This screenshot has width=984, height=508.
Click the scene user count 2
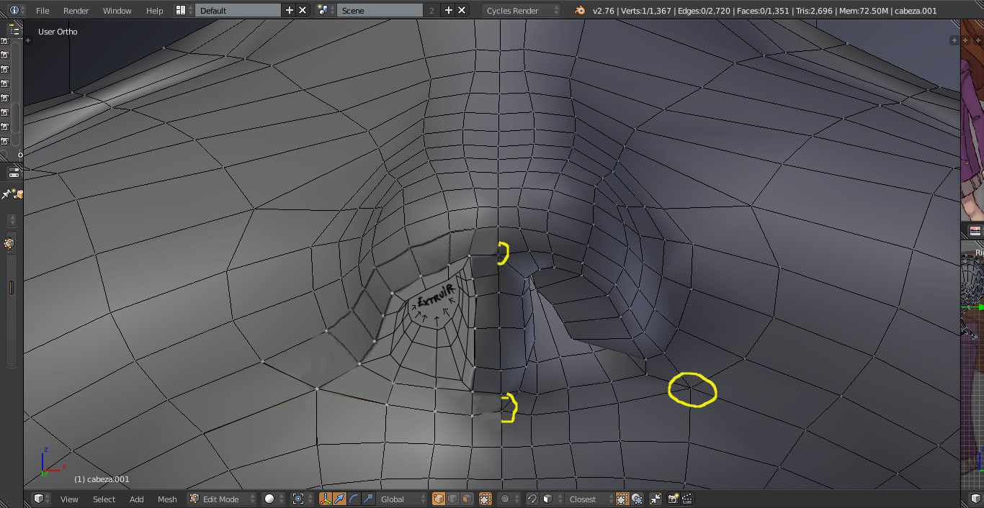(431, 10)
